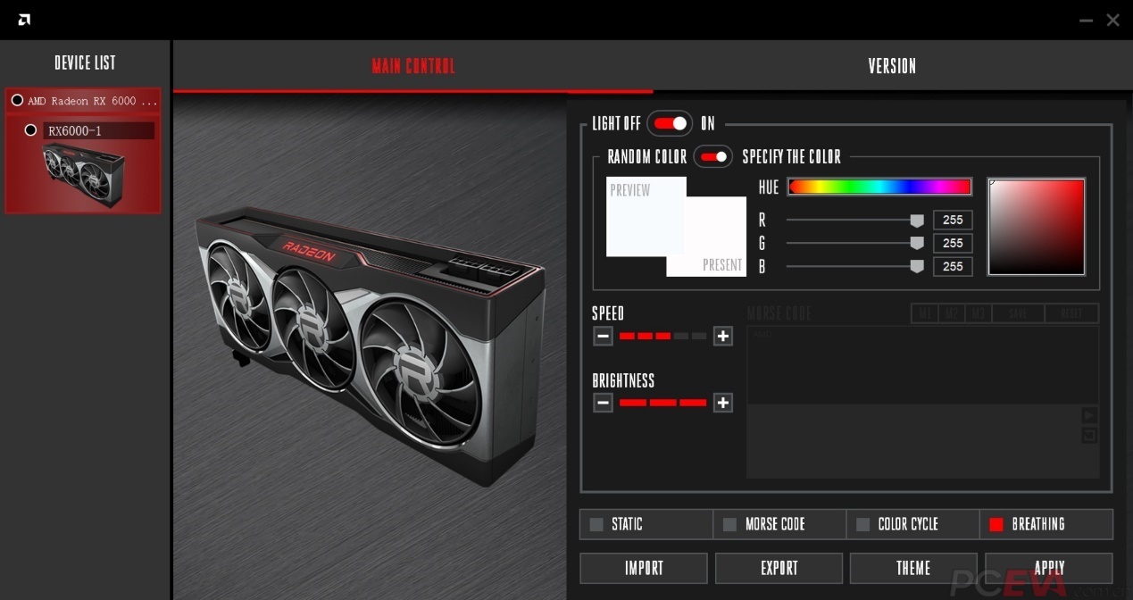Click the speed level indicator bar
This screenshot has height=600, width=1133.
662,337
